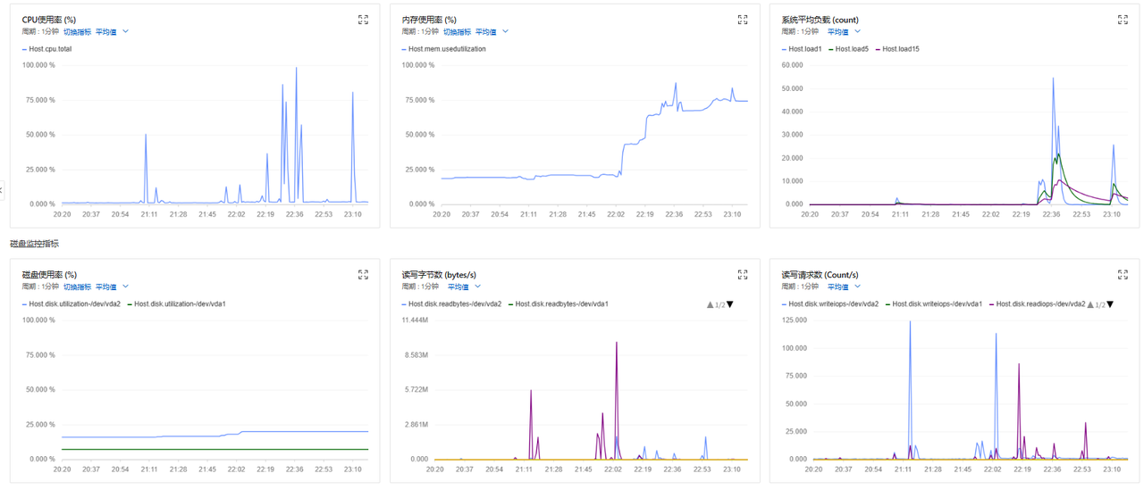The width and height of the screenshot is (1144, 490).
Task: Toggle the Host.cpu.total series visibility
Action: [46, 49]
